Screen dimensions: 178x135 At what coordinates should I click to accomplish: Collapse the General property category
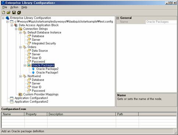[118, 18]
